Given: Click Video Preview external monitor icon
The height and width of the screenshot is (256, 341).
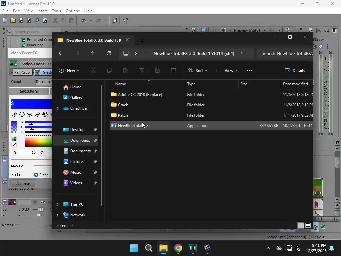Looking at the screenshot, I should pyautogui.click(x=204, y=30).
